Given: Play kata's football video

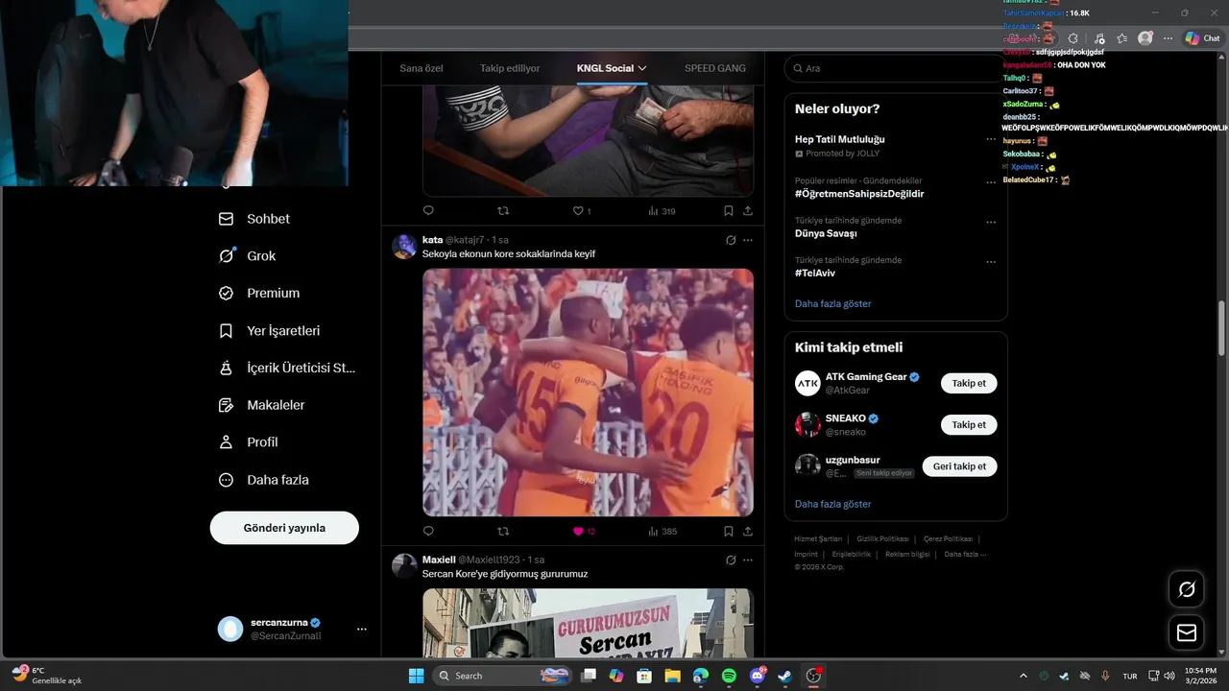Looking at the screenshot, I should (x=588, y=393).
